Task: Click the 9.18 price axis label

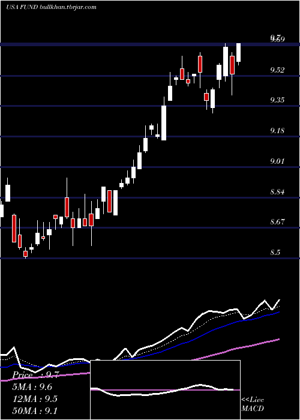Action: [277, 131]
